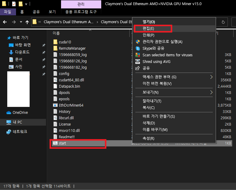Choose 열기(O) from the context menu
The width and height of the screenshot is (236, 190).
174,22
